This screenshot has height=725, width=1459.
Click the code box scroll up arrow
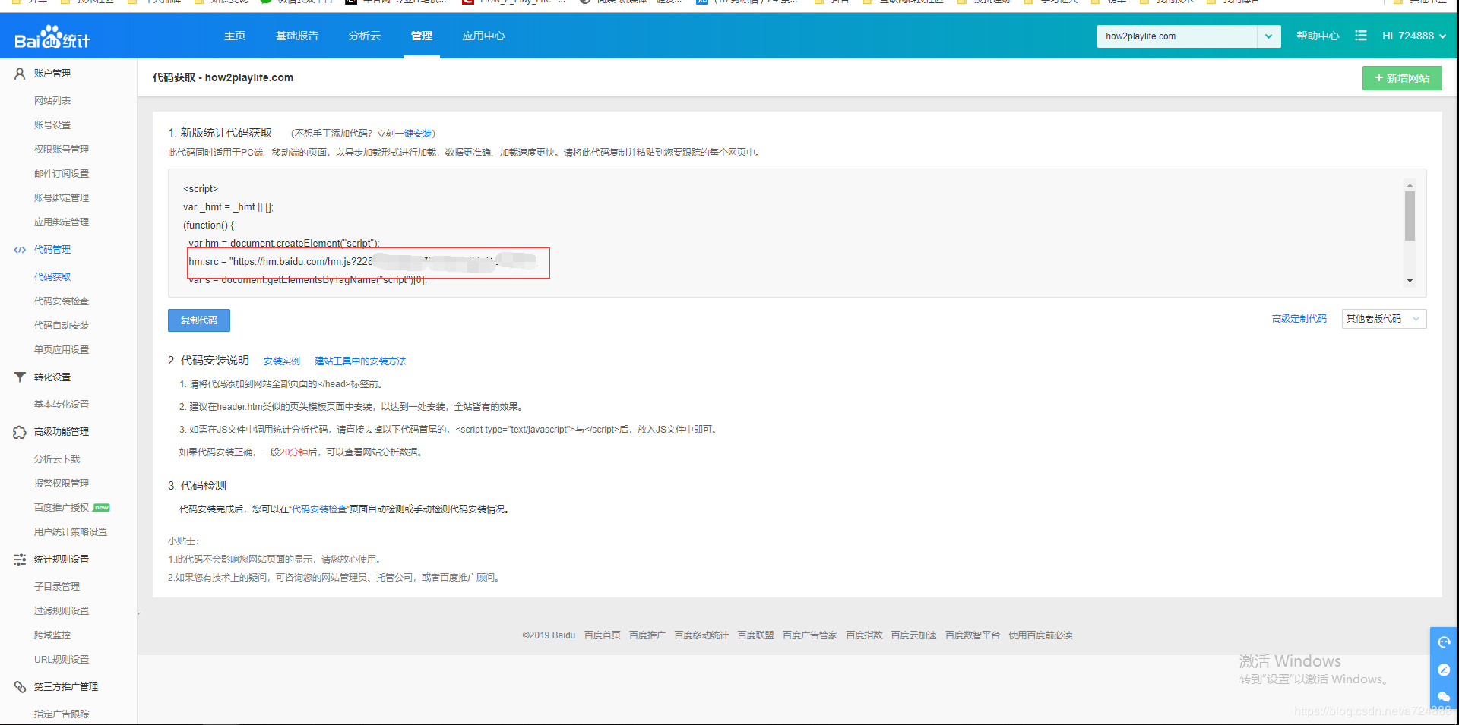click(x=1410, y=184)
